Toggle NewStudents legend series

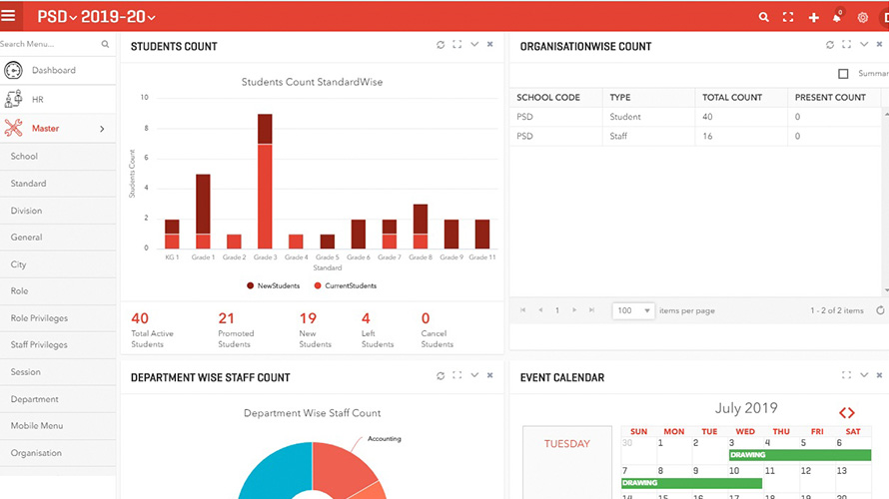point(274,285)
